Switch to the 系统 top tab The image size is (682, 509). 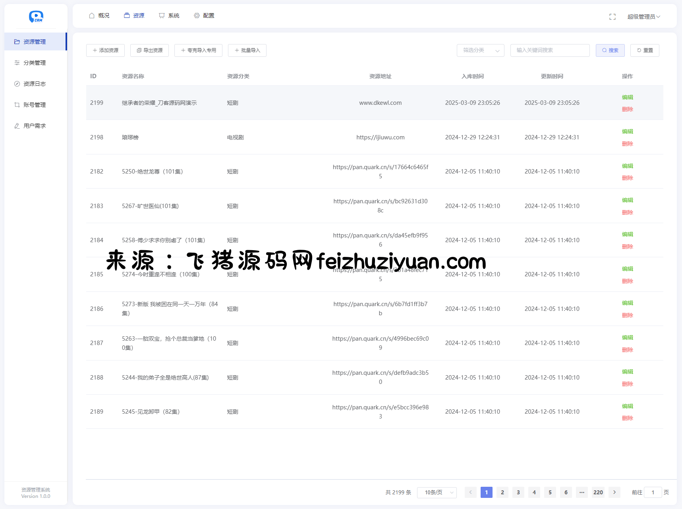169,15
